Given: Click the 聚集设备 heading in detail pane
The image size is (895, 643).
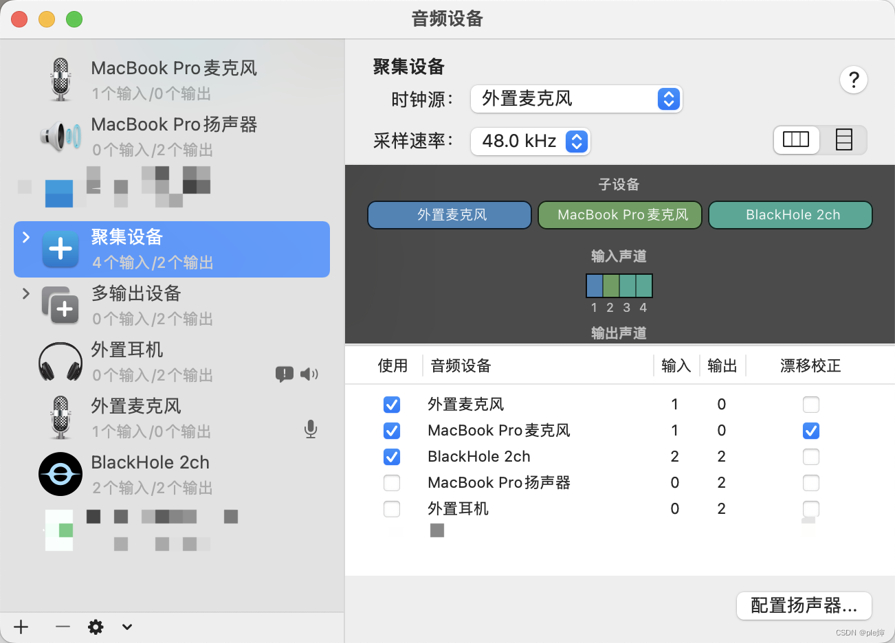Looking at the screenshot, I should (x=409, y=67).
